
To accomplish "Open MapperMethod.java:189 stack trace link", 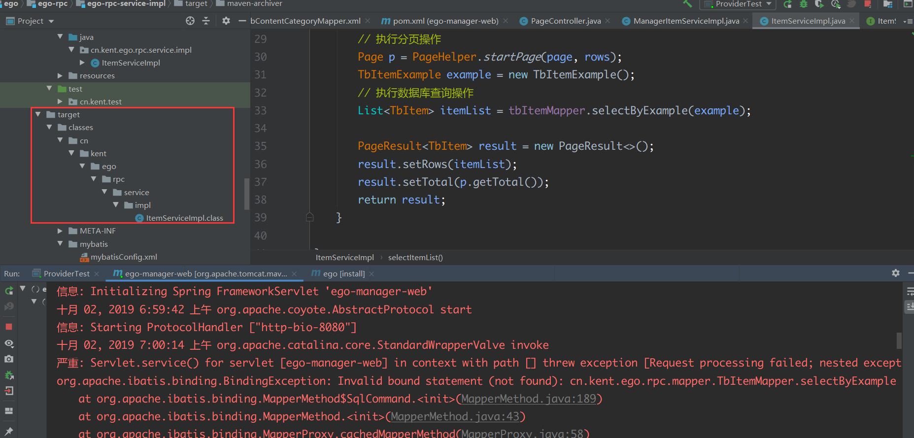I will [x=529, y=399].
